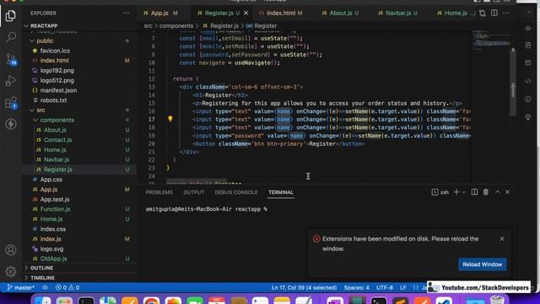Click the errors and warnings status indicator
This screenshot has width=540, height=304.
click(67, 287)
